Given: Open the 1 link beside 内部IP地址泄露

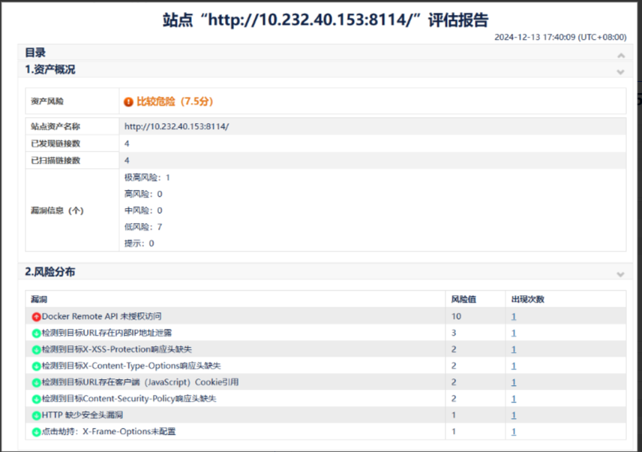Looking at the screenshot, I should pos(513,333).
